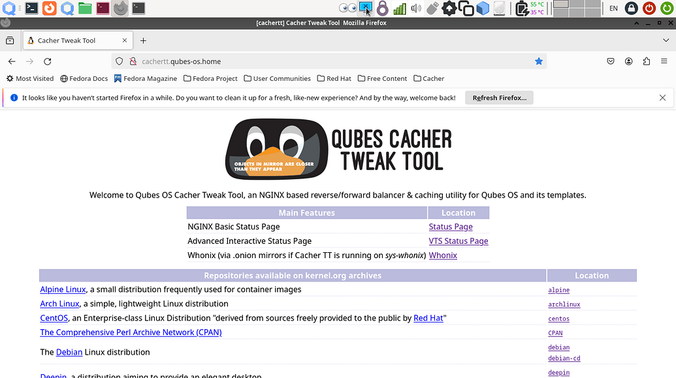Follow the Alpine Linux link
This screenshot has width=676, height=378.
click(63, 289)
